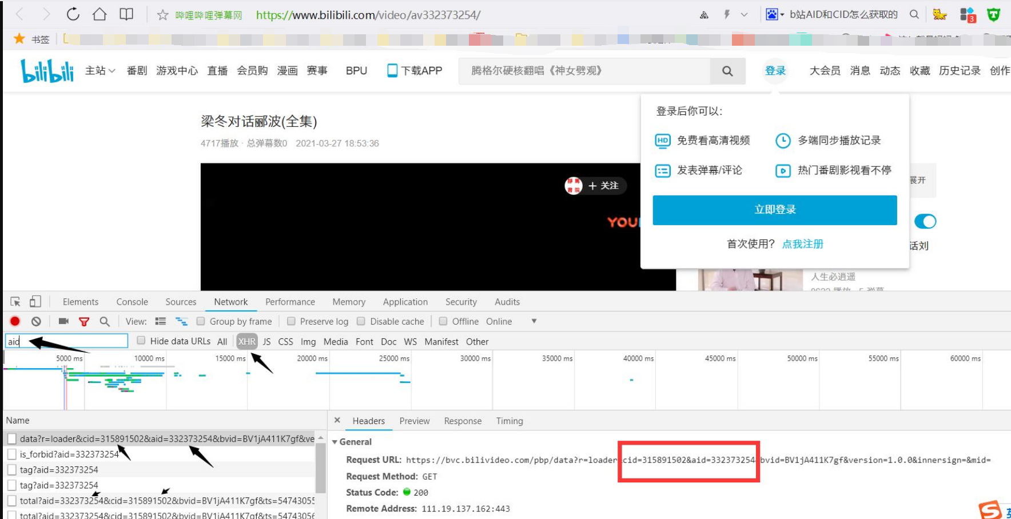Check Disable cache option
Screen dimensions: 1011x519
click(x=361, y=321)
